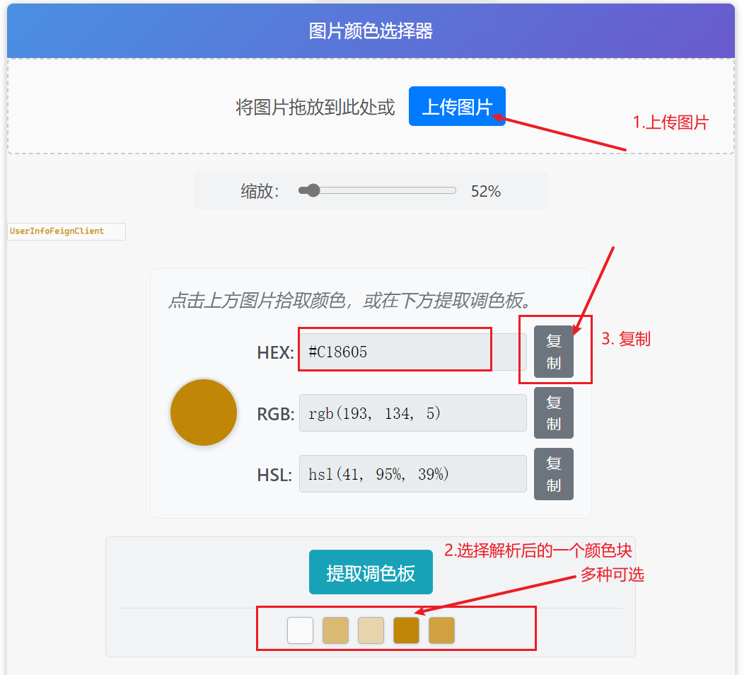754x675 pixels.
Task: Click the 提取调色板 extract palette button
Action: coord(371,572)
